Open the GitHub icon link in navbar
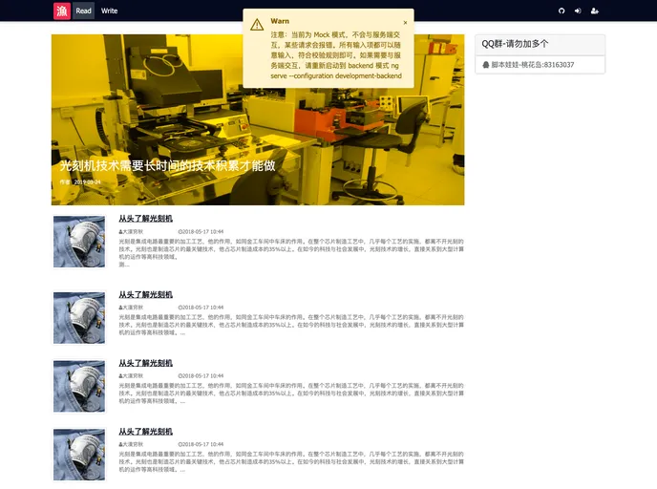657x489 pixels. [562, 11]
